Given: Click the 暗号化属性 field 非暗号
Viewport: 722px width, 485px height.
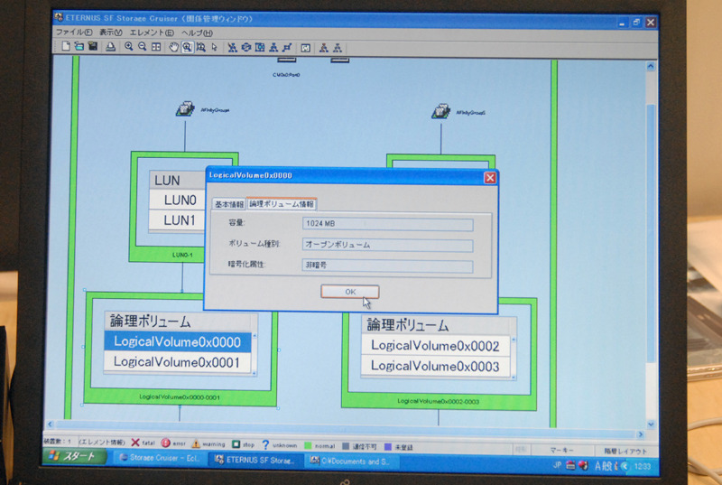Looking at the screenshot, I should (387, 266).
